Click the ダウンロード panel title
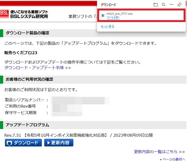The height and width of the screenshot is (164, 187). [x=108, y=5]
